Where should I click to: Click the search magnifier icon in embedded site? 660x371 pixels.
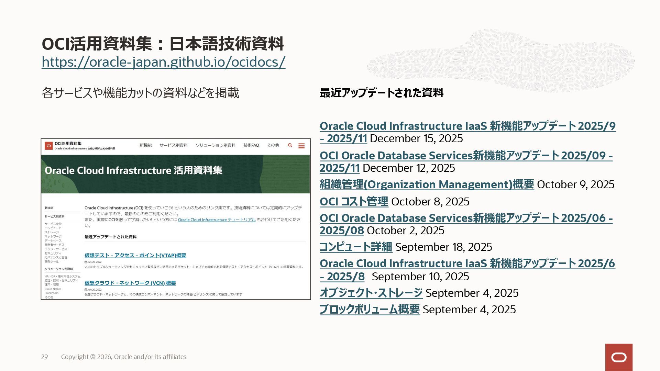click(290, 145)
